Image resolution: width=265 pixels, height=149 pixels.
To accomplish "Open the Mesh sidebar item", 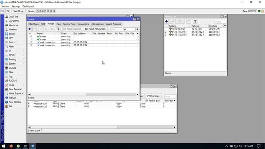I will (11, 46).
